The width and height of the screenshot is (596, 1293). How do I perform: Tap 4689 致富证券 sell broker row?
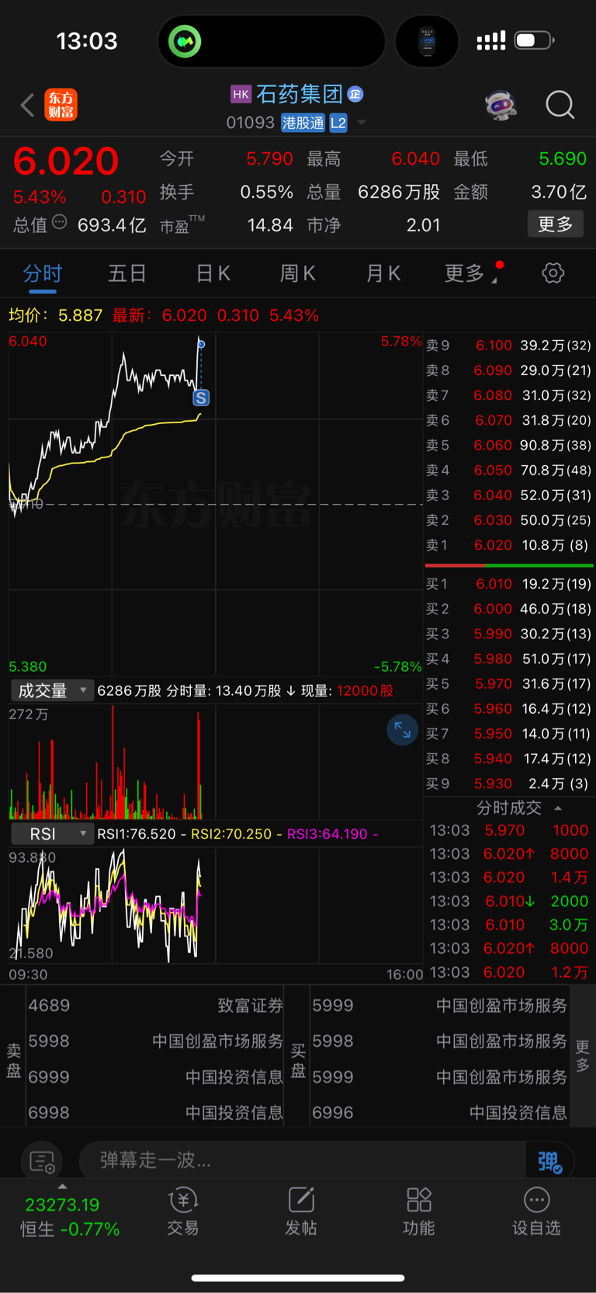(155, 1006)
